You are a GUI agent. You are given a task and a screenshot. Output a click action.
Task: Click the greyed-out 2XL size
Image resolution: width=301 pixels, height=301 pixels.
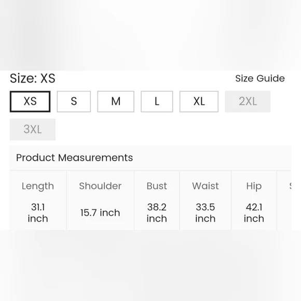248,101
